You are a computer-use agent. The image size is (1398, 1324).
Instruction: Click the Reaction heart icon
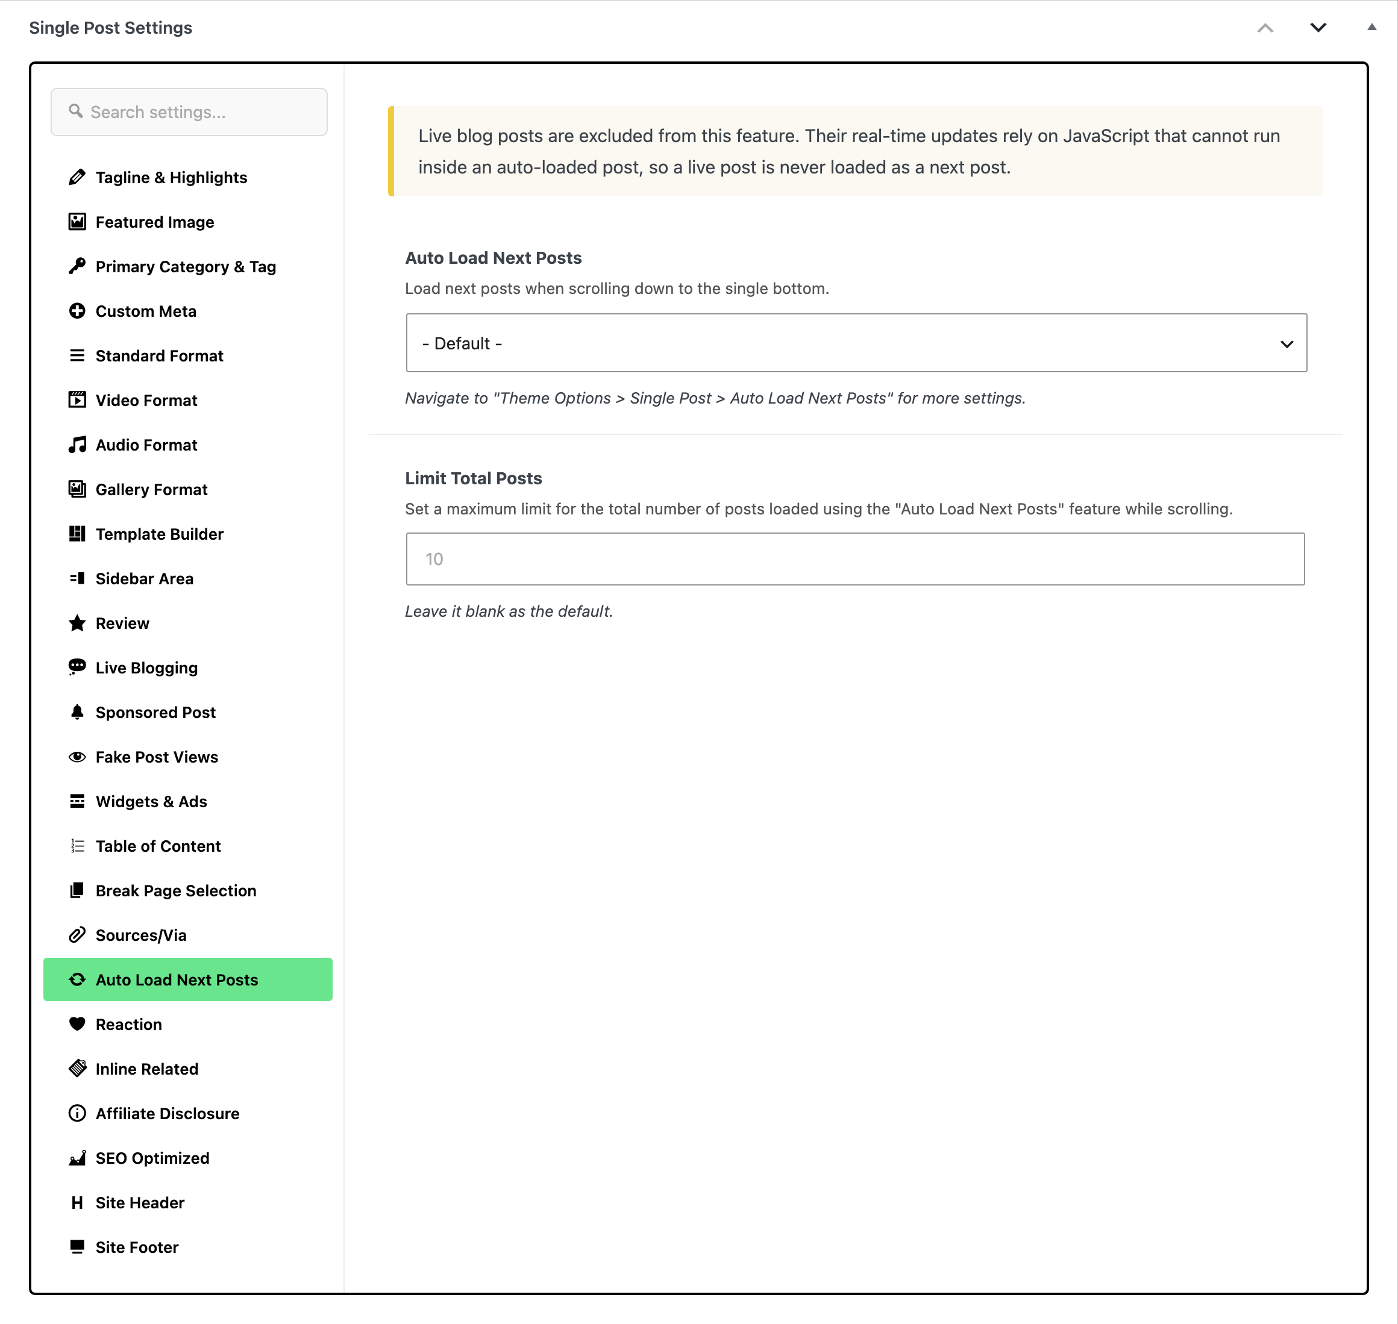[x=77, y=1024]
